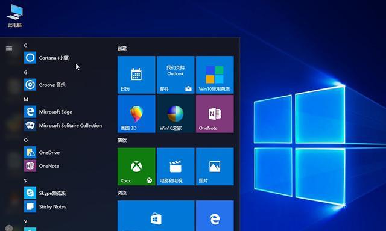Open the Win10之家 tile

[176, 114]
